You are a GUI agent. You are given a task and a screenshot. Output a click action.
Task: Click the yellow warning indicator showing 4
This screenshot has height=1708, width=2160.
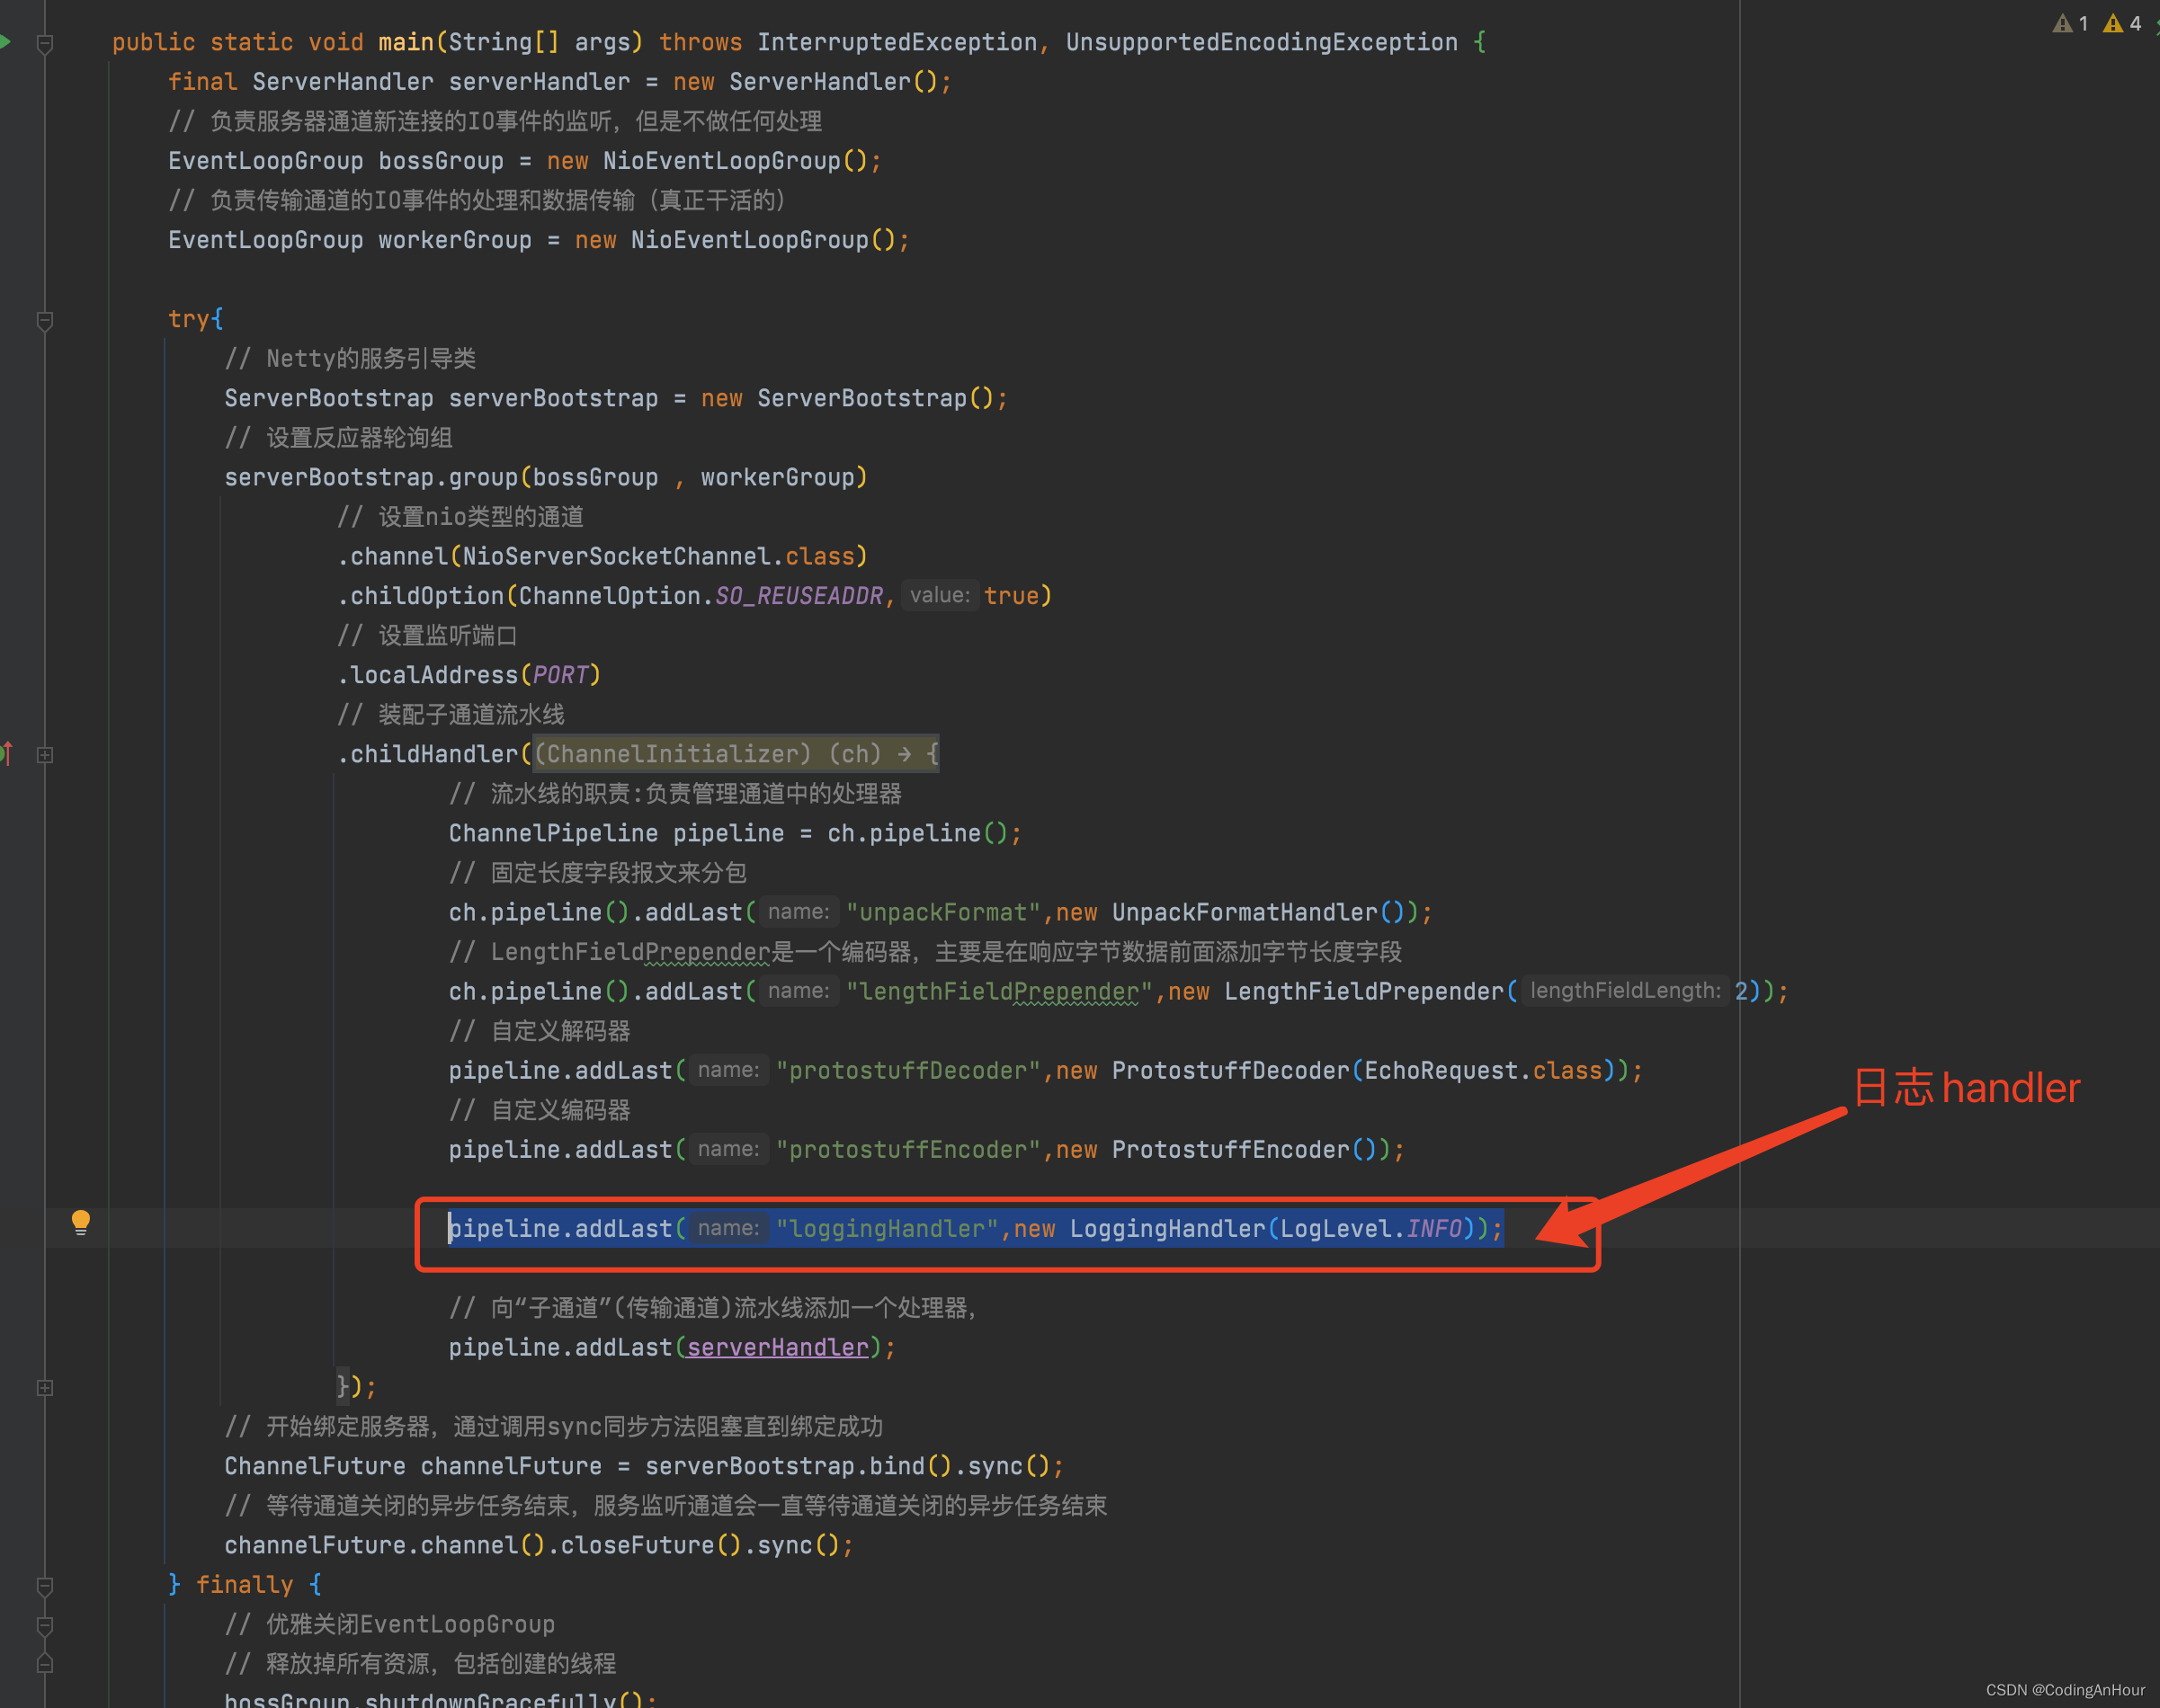point(2121,23)
